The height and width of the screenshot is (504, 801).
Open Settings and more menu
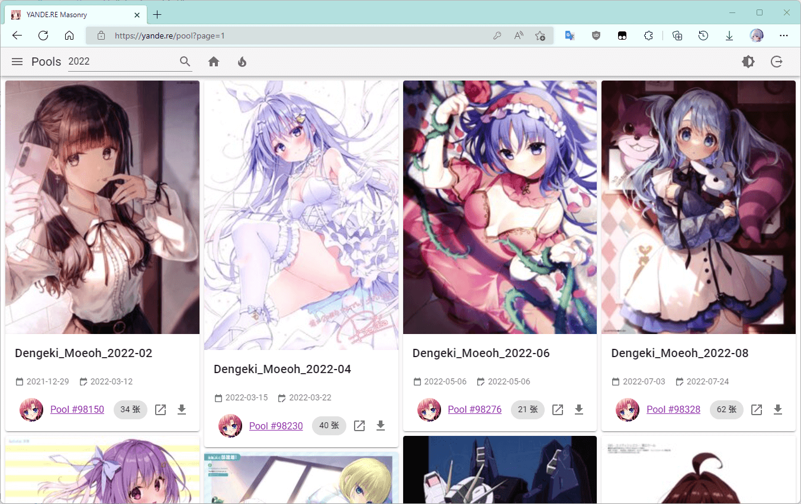[784, 36]
